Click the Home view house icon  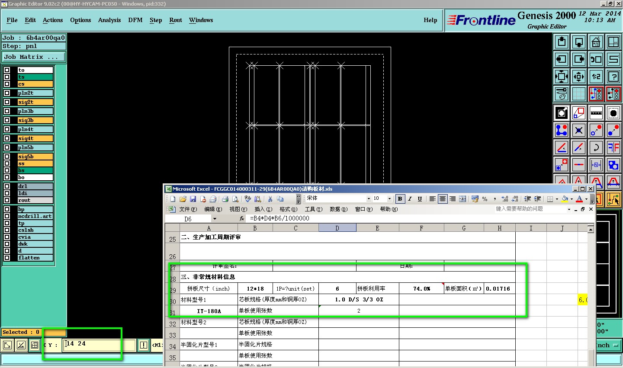tap(596, 42)
